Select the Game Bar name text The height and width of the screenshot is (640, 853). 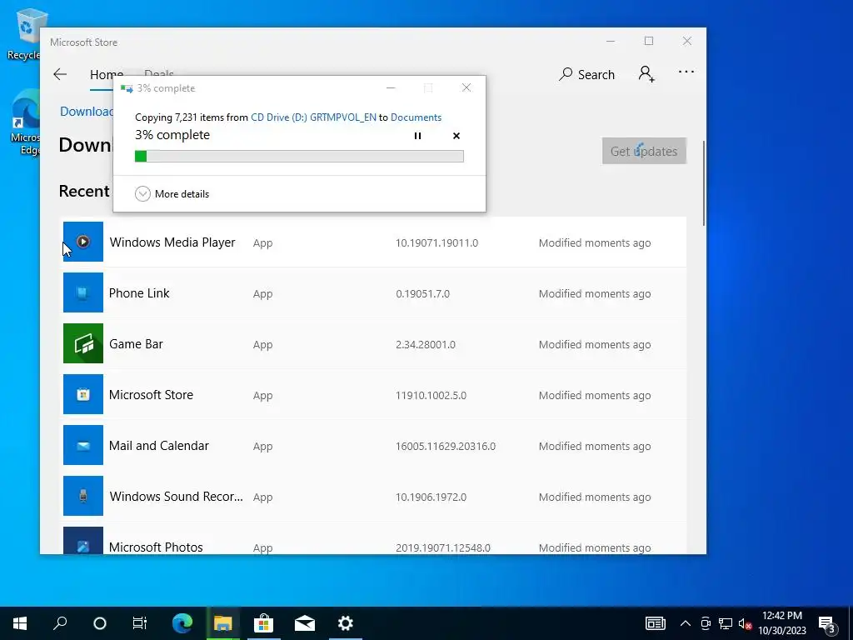[136, 344]
